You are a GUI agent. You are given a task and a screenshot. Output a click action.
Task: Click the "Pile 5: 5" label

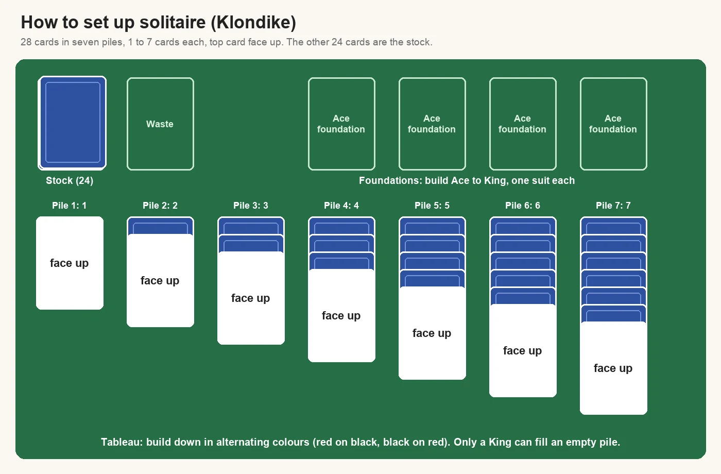pos(432,205)
